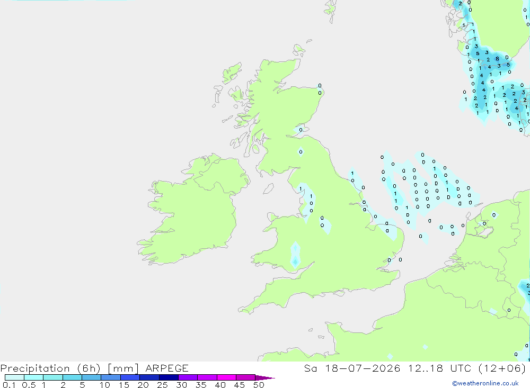The width and height of the screenshot is (530, 388).
Task: Click the 30 to 35 mm purple swatch
Action: coord(188,377)
